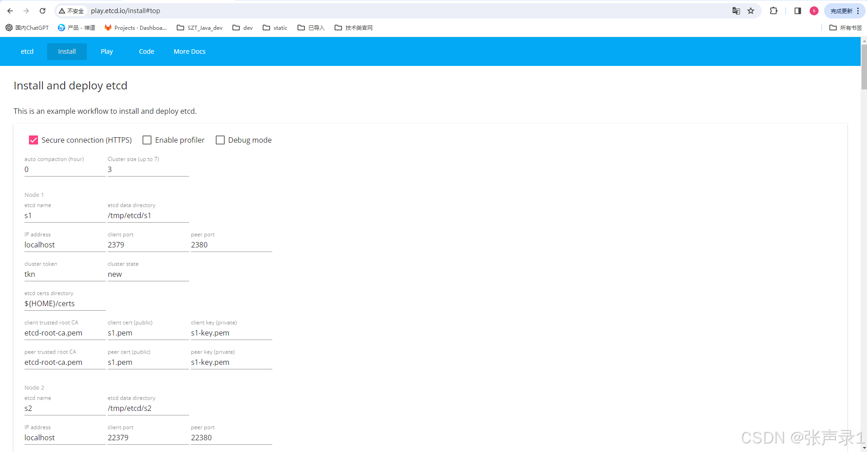
Task: Edit the peer key (private) field
Action: pos(231,362)
